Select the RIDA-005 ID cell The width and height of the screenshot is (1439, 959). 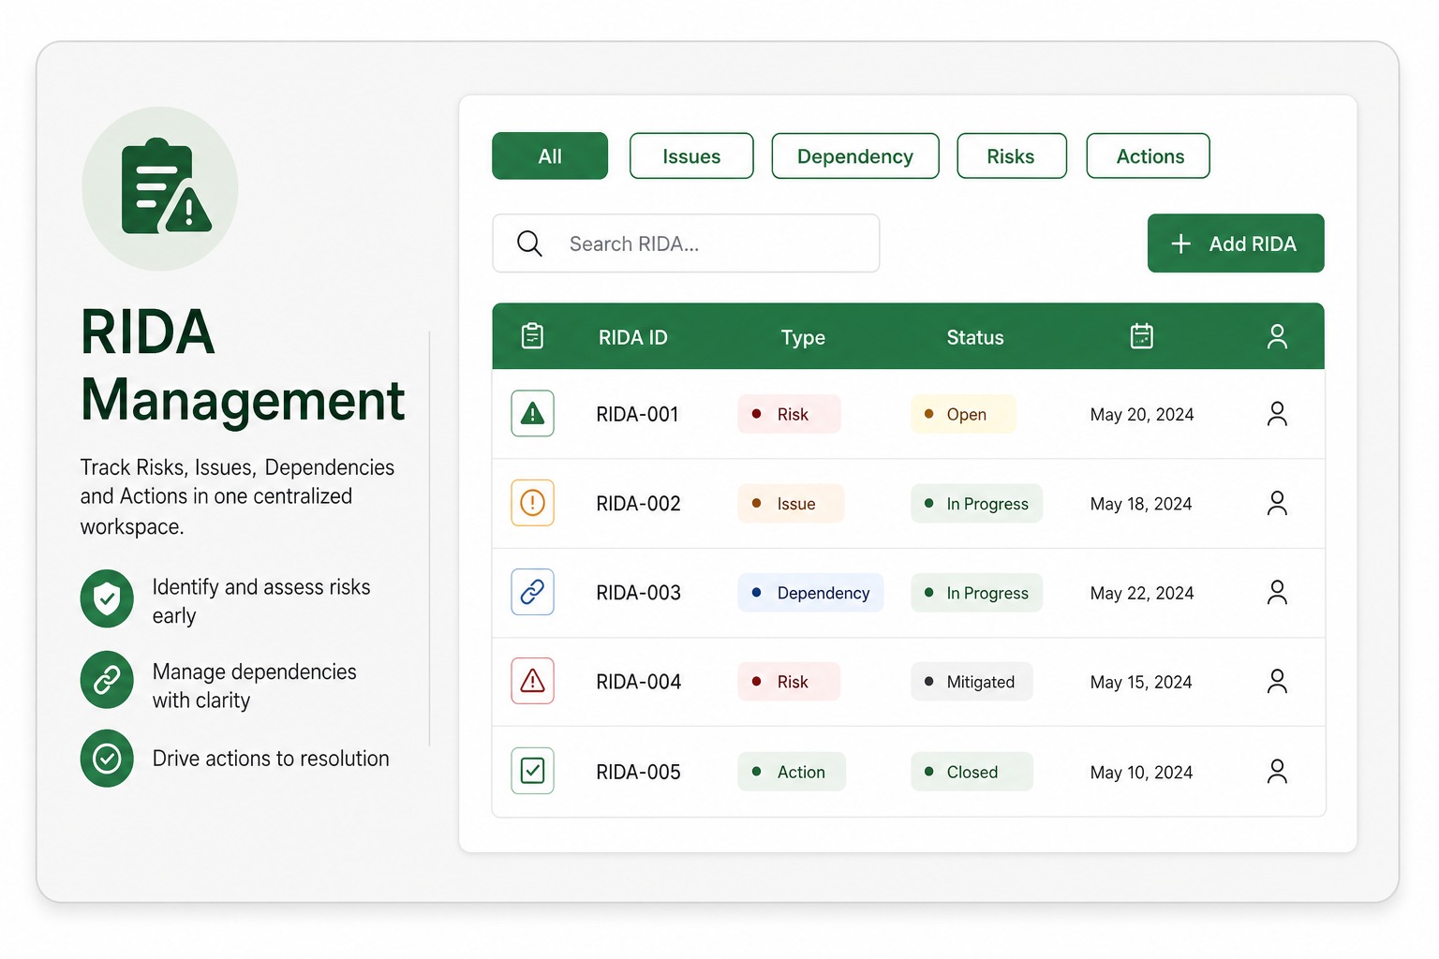tap(639, 772)
